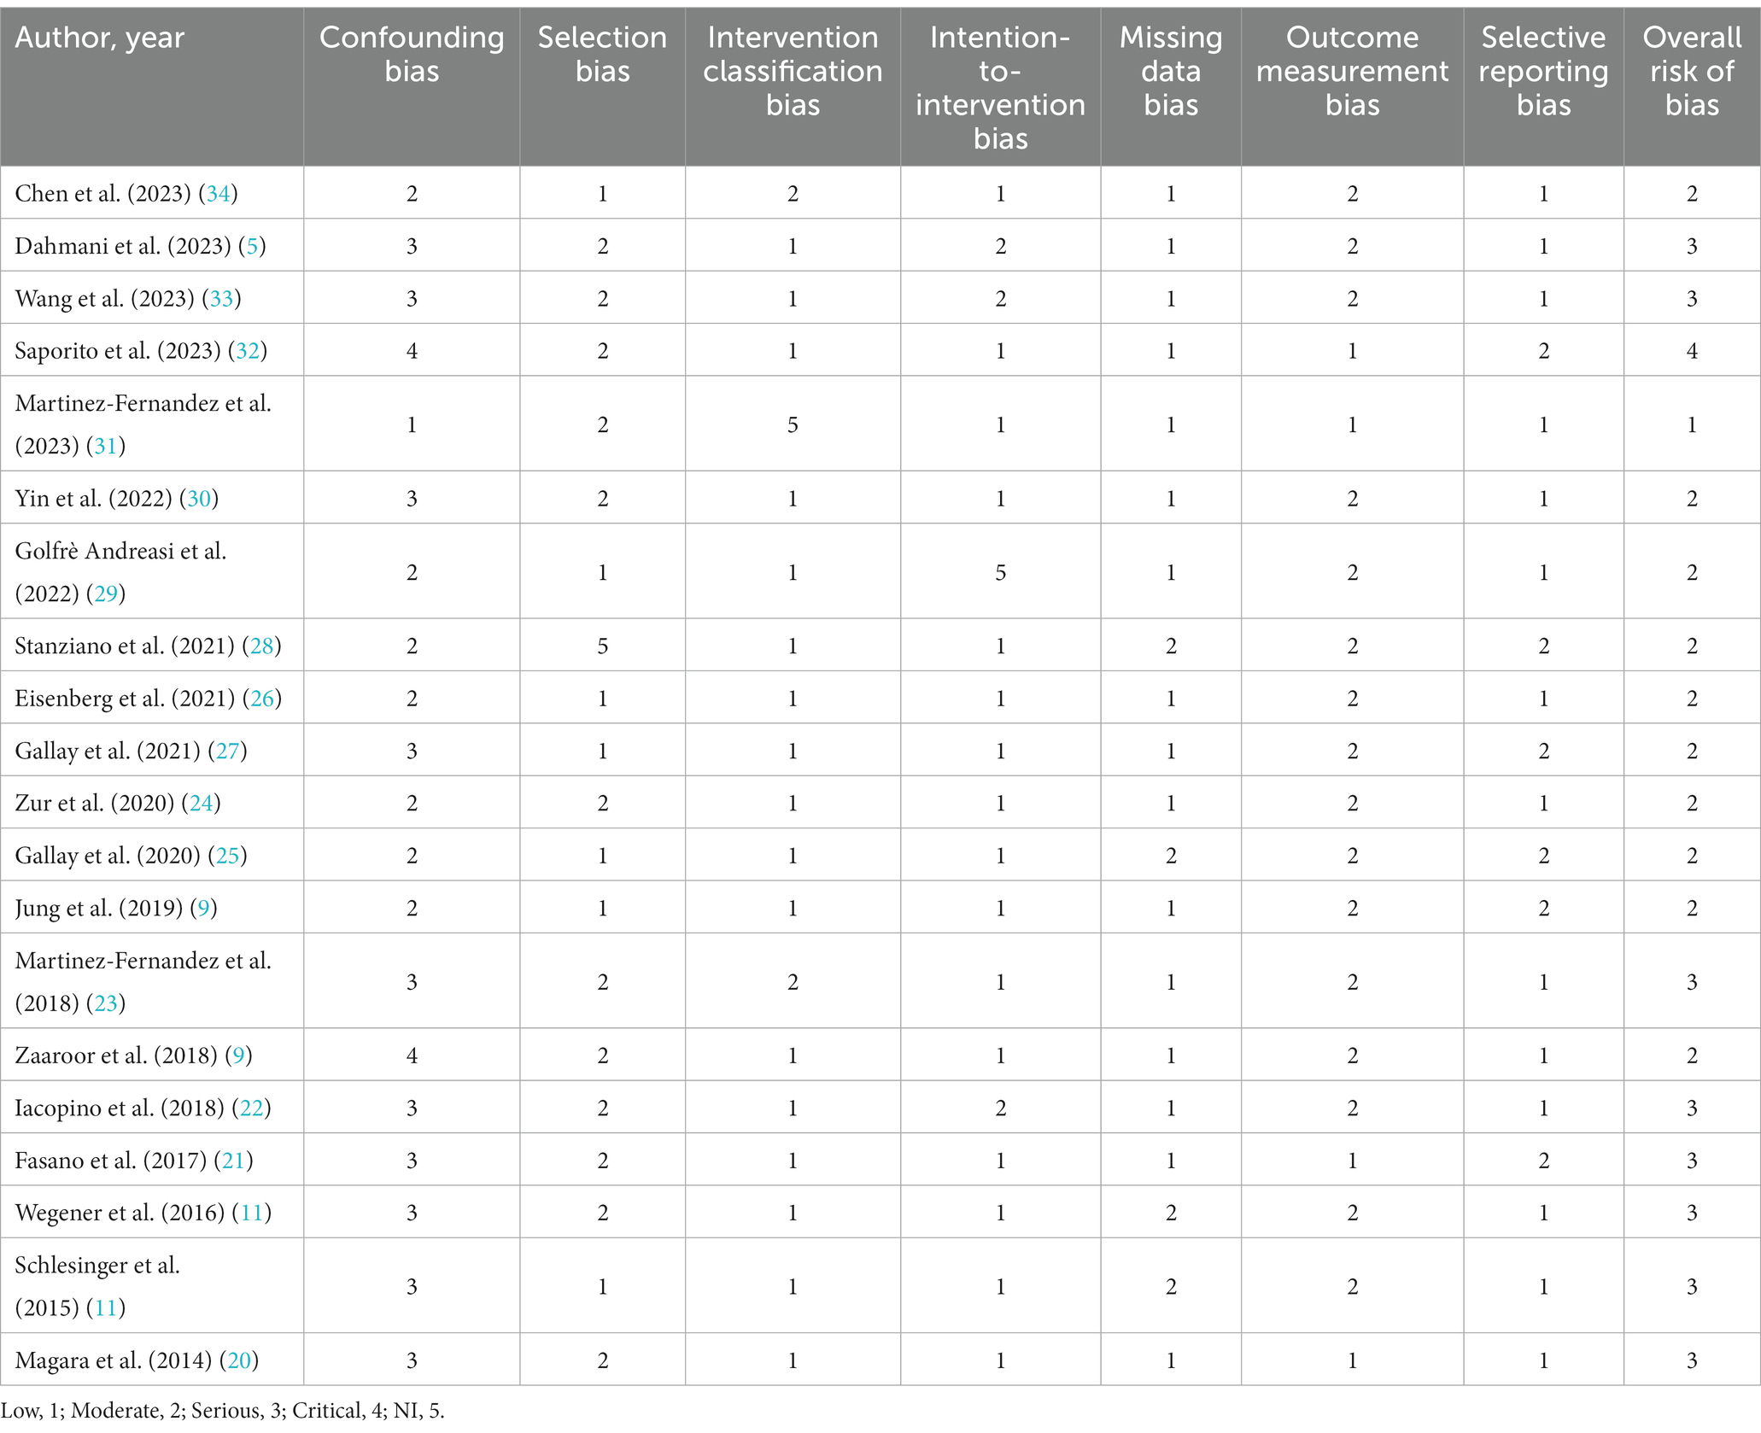Click 'Eisenberg et al. (2021)' author text

125,698
